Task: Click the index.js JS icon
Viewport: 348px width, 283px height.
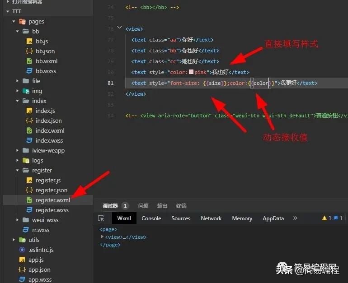Action: pyautogui.click(x=29, y=111)
